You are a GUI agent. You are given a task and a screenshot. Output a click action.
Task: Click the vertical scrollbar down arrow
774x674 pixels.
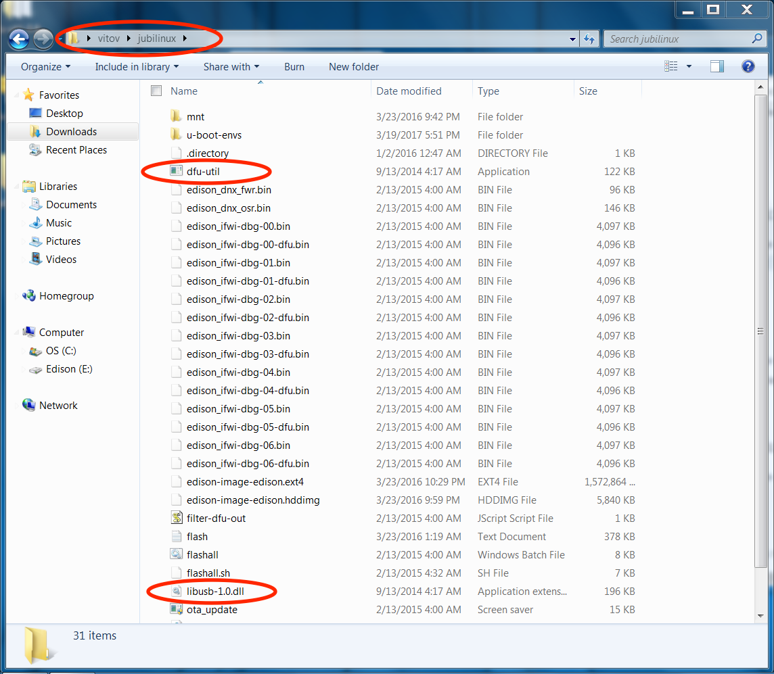(760, 615)
